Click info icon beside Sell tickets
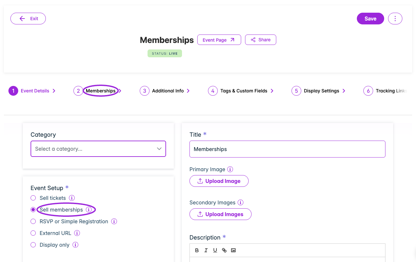 72,198
